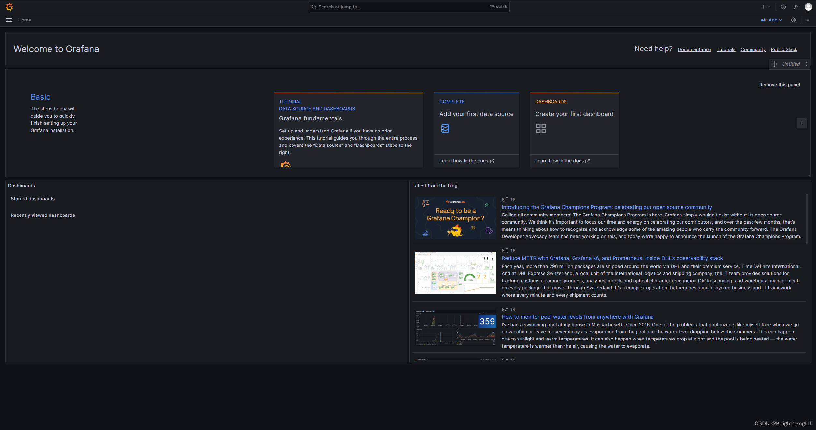This screenshot has width=816, height=430.
Task: Click the Untitled panel move handle icon
Action: (x=774, y=64)
